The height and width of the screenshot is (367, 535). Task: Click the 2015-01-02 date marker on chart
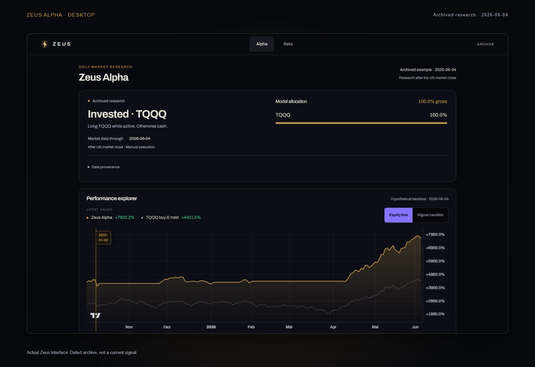[x=103, y=238]
